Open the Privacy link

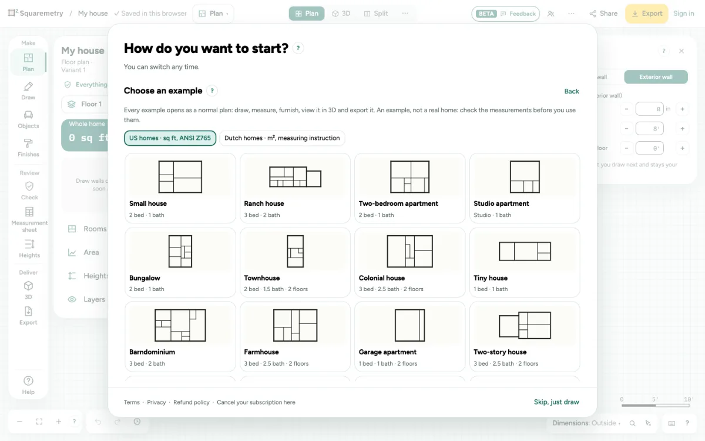click(156, 402)
